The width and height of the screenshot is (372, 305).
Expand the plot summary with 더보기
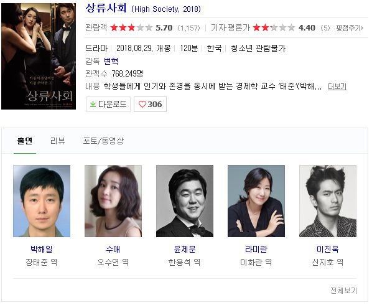[x=337, y=87]
